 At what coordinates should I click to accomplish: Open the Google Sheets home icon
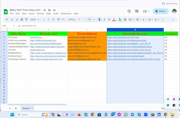(x=6, y=12)
